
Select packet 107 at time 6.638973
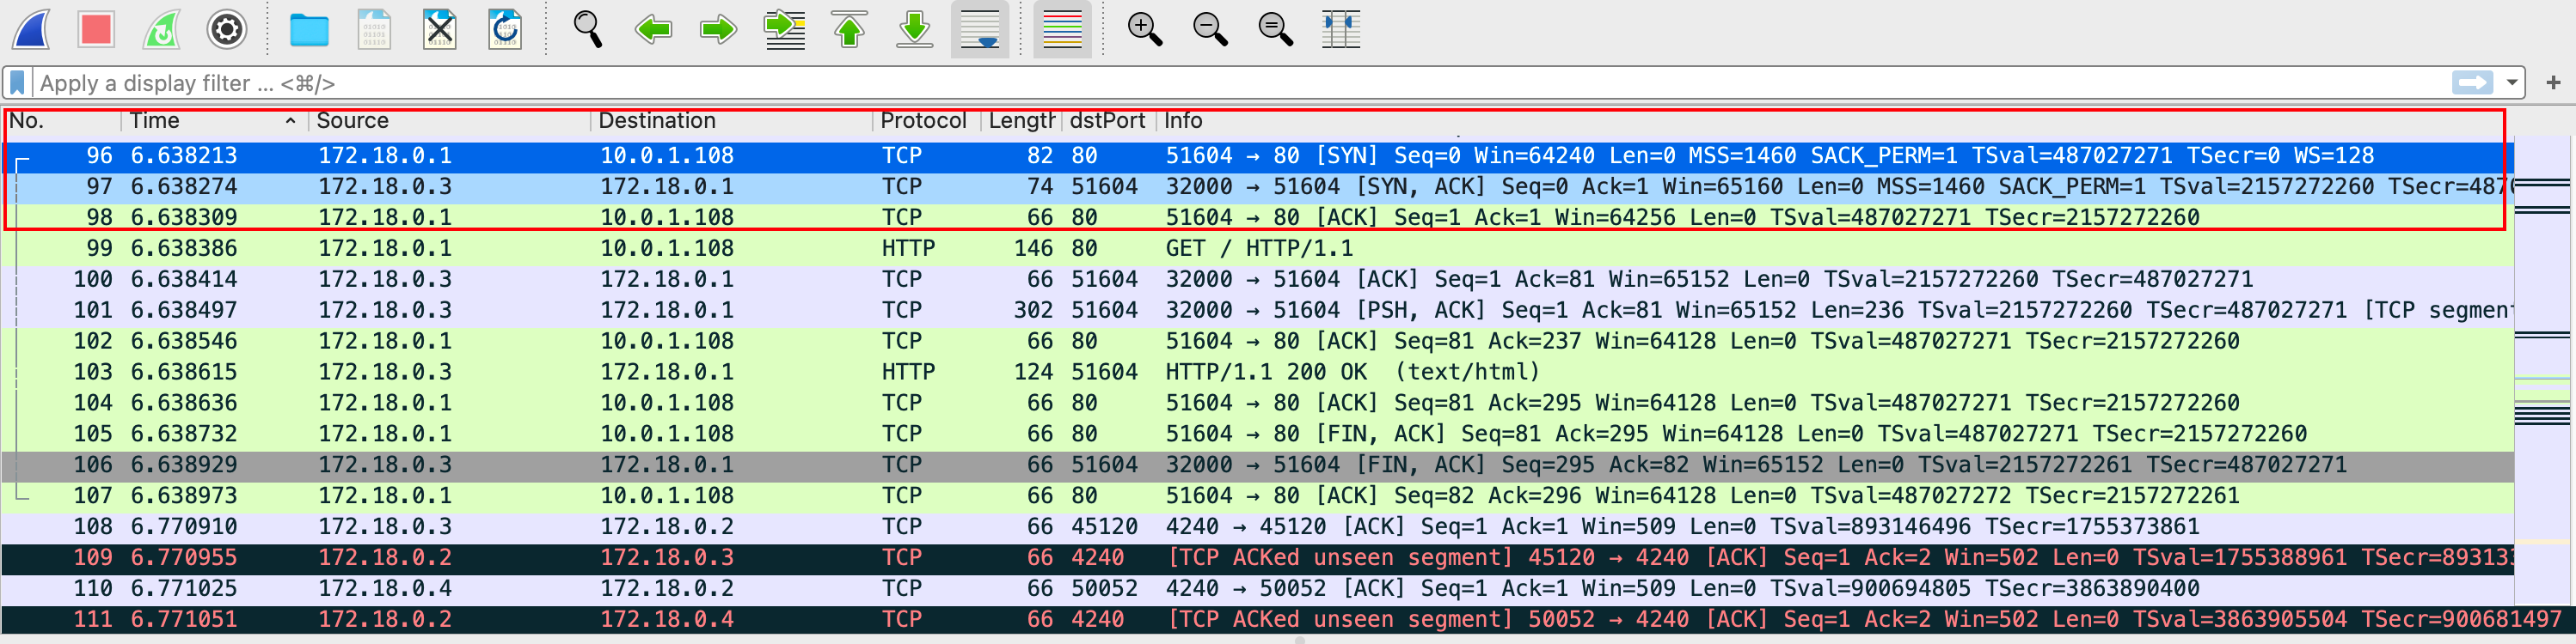coord(1257,496)
